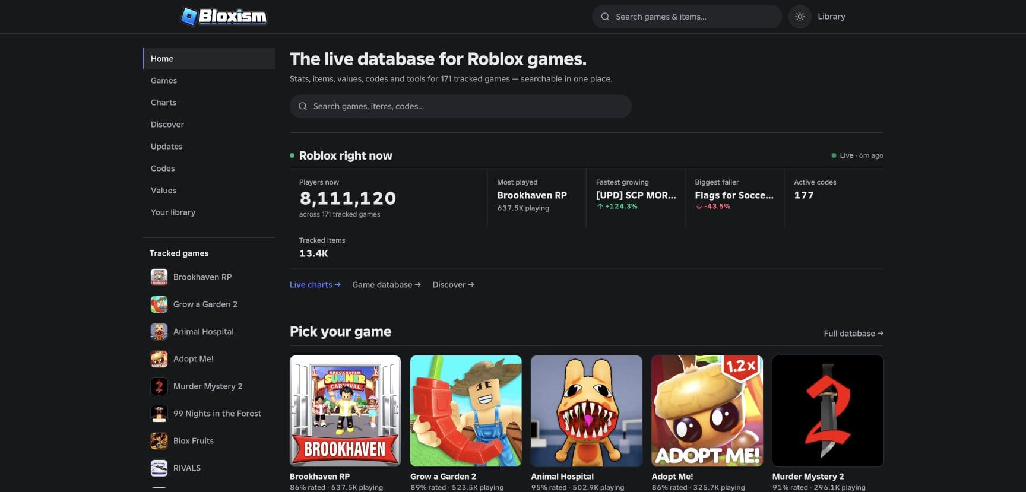This screenshot has height=492, width=1026.
Task: Open Animal Hospital in tracked games list
Action: coord(204,332)
